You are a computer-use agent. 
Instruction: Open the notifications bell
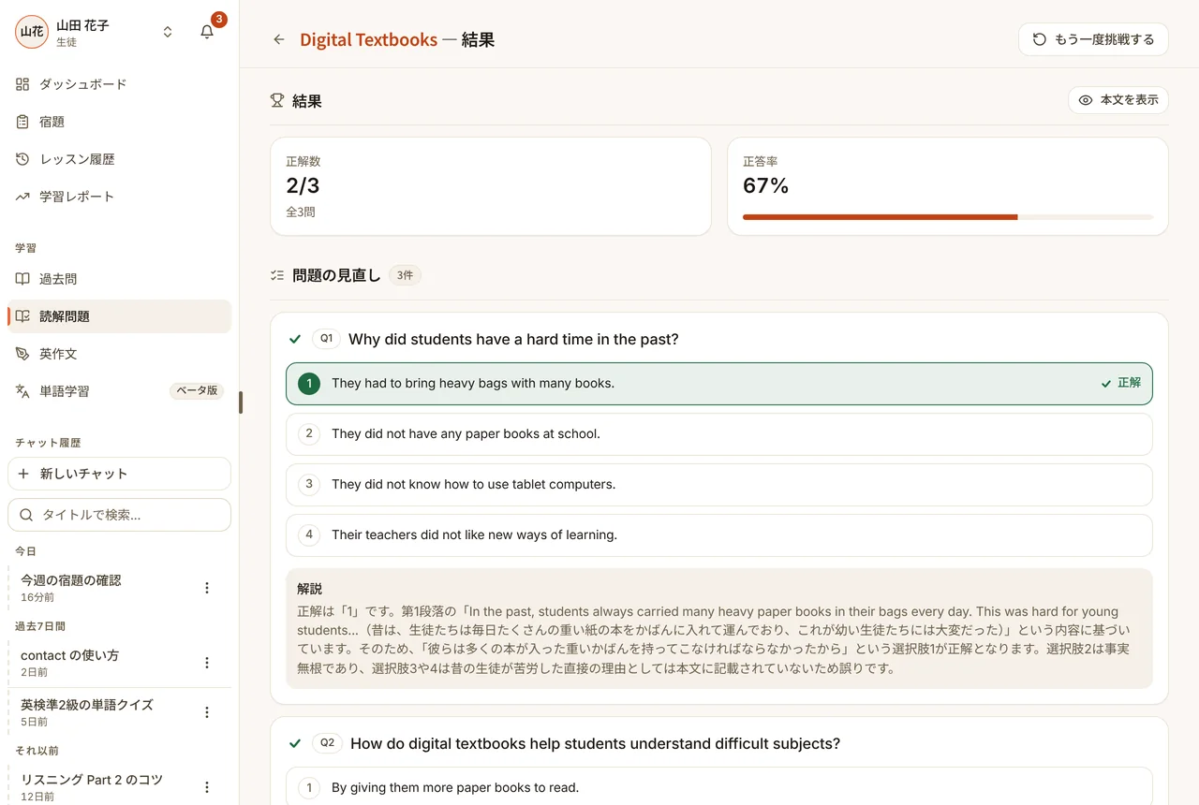207,32
